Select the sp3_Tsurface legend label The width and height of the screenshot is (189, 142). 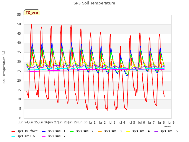click(27, 131)
